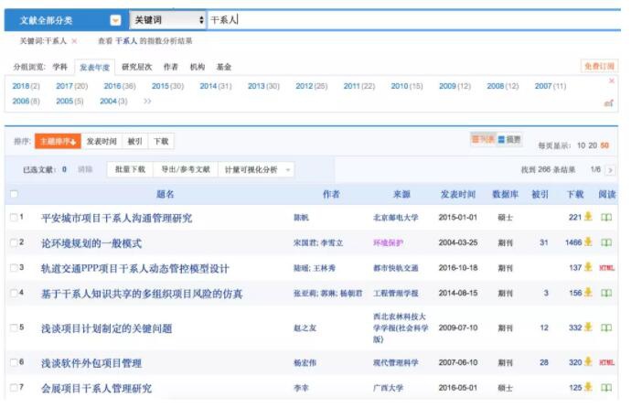Sort results by 发表时间

102,141
